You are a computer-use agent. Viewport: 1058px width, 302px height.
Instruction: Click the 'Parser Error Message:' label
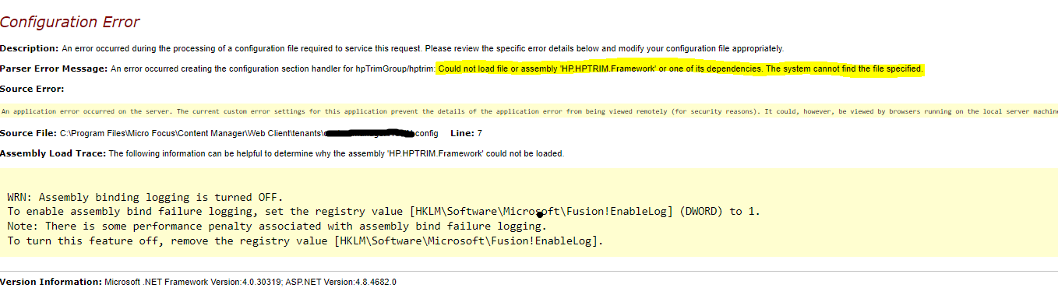tap(54, 68)
